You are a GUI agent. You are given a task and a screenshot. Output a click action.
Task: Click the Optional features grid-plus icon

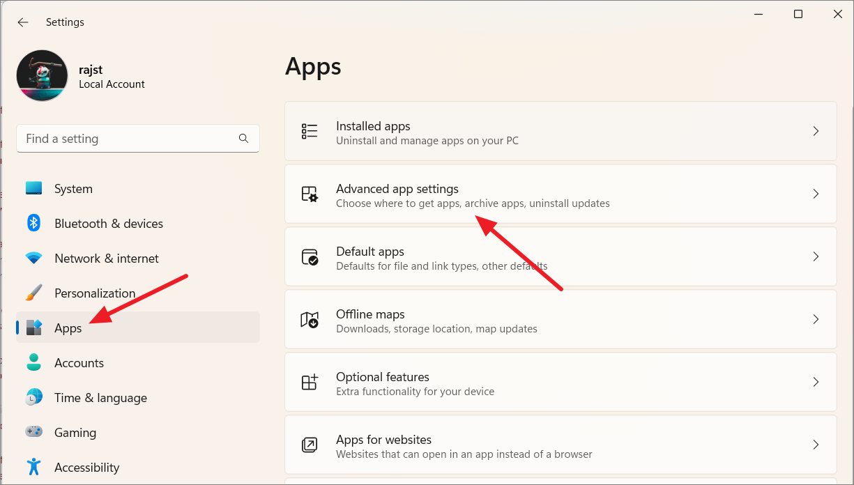coord(310,382)
